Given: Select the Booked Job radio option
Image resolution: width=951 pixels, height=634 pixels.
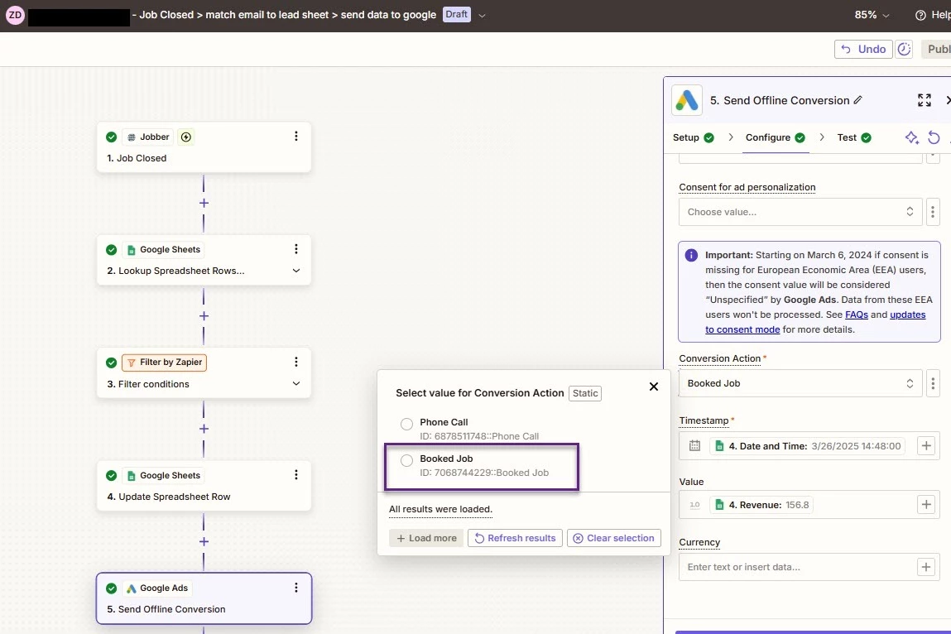Looking at the screenshot, I should pyautogui.click(x=406, y=460).
